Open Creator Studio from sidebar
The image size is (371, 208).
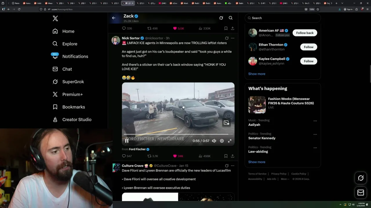(x=72, y=120)
